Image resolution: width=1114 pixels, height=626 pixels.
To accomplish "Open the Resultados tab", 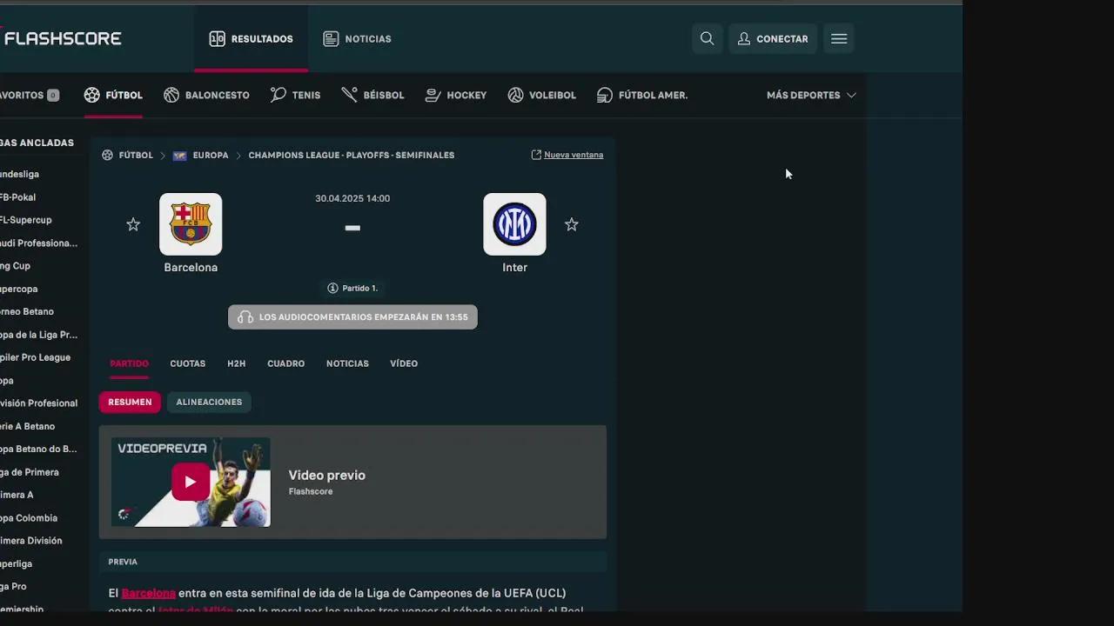I will click(x=251, y=38).
